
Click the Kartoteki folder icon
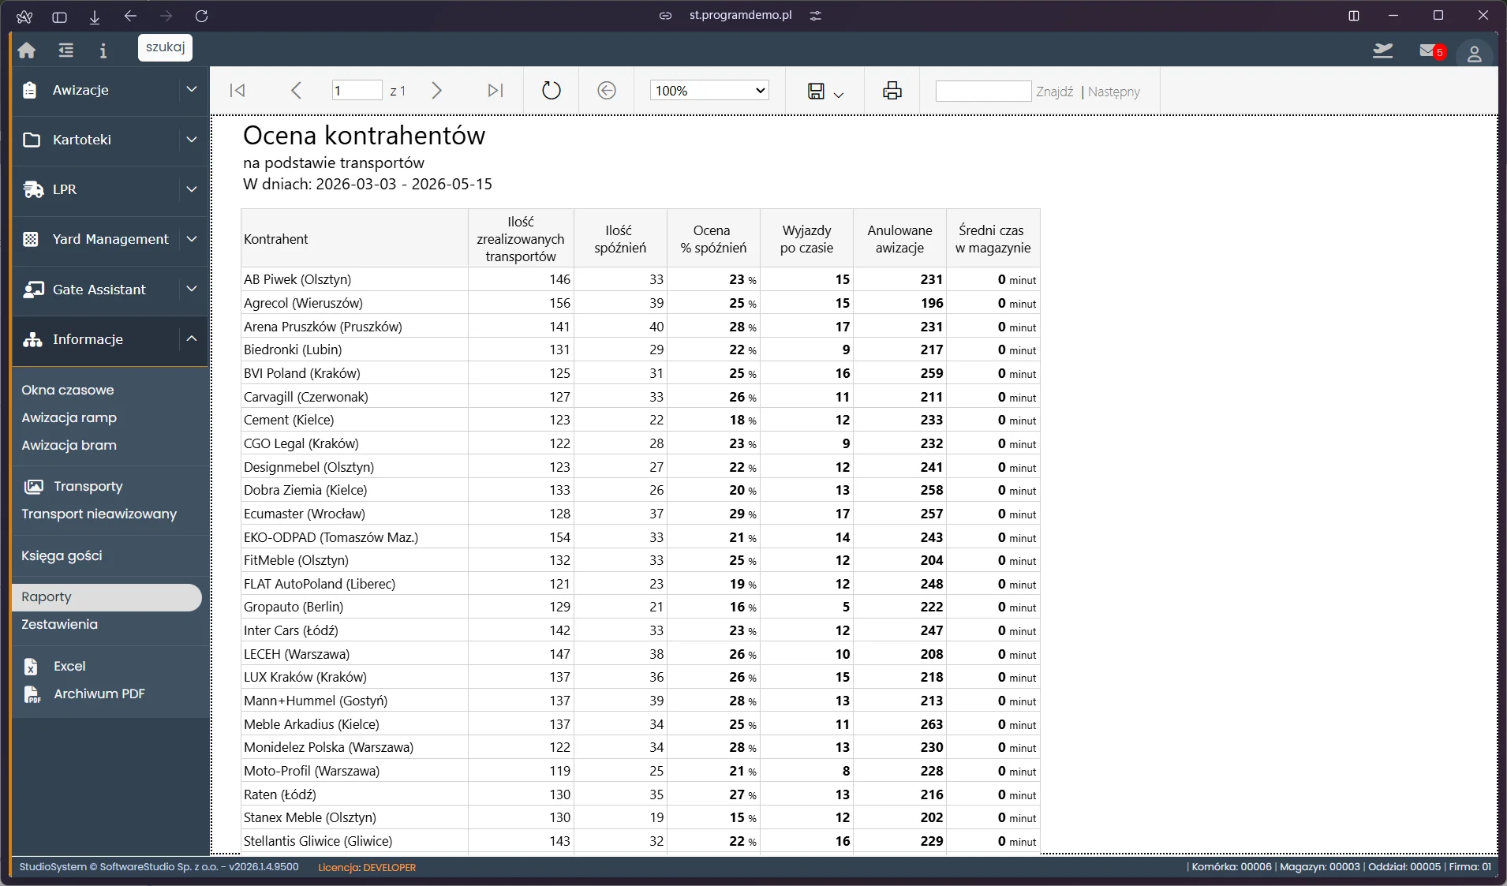[32, 140]
